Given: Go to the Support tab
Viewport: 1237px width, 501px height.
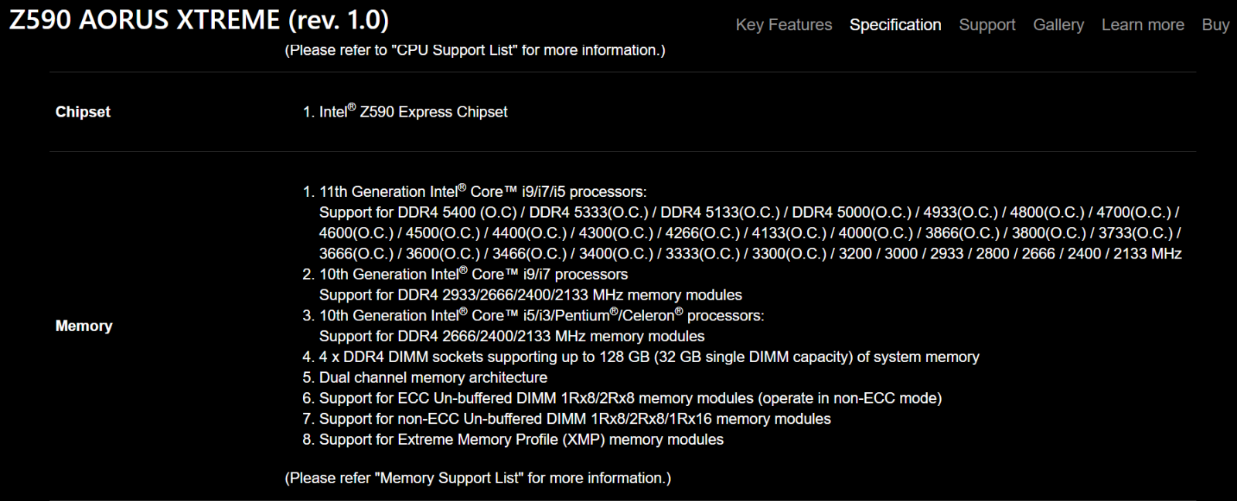Looking at the screenshot, I should [x=987, y=25].
